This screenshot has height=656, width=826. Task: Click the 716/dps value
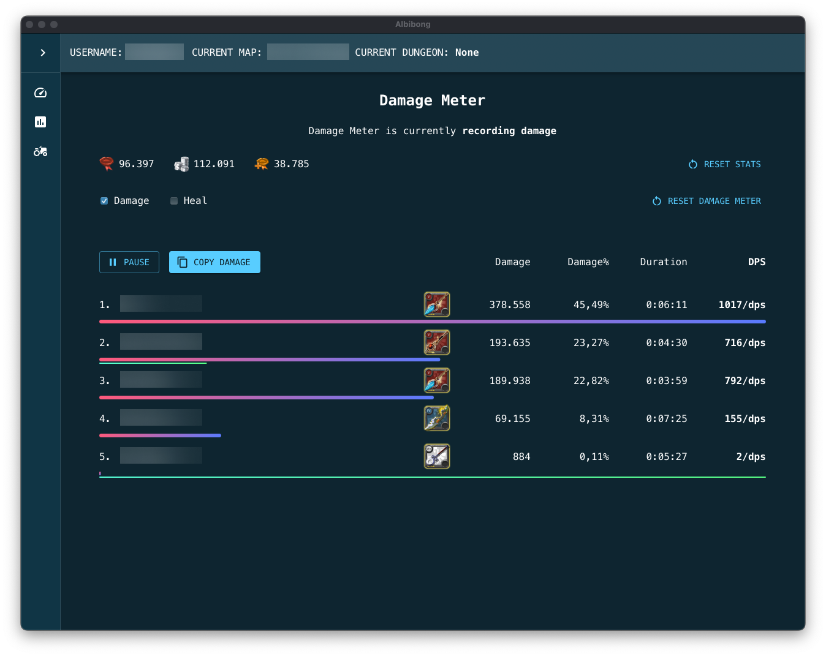745,343
